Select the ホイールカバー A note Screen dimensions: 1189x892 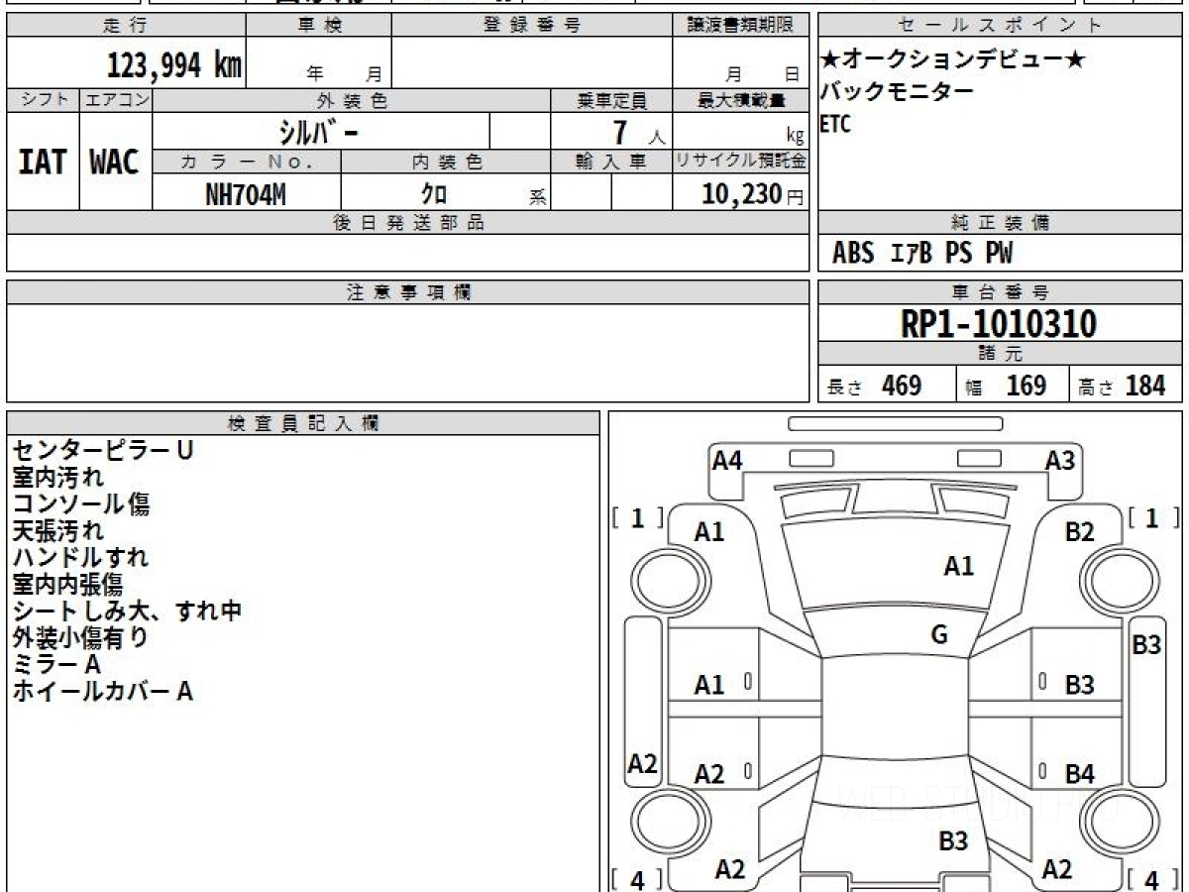point(103,691)
